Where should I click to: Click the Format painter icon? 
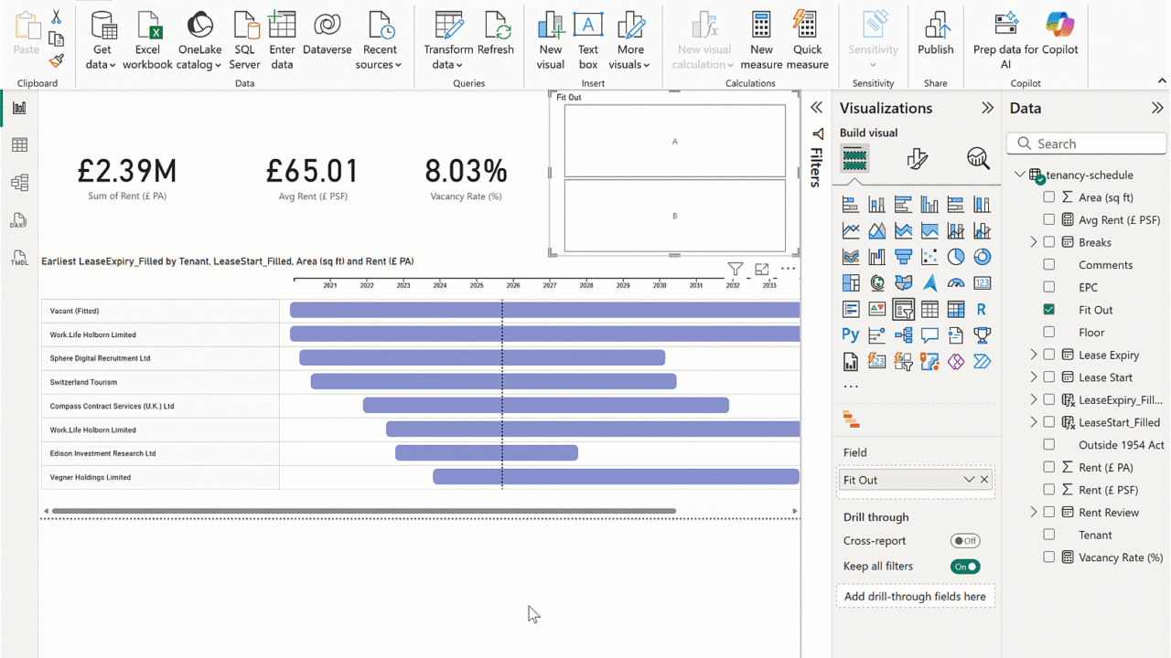click(57, 60)
